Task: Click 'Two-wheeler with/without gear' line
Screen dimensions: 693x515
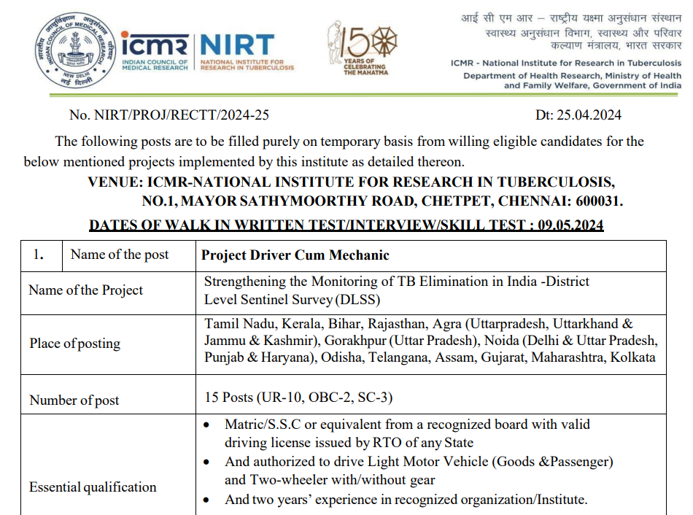Action: [330, 480]
